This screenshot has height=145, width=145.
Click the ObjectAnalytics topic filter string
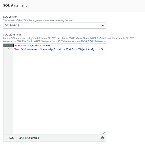[63, 49]
